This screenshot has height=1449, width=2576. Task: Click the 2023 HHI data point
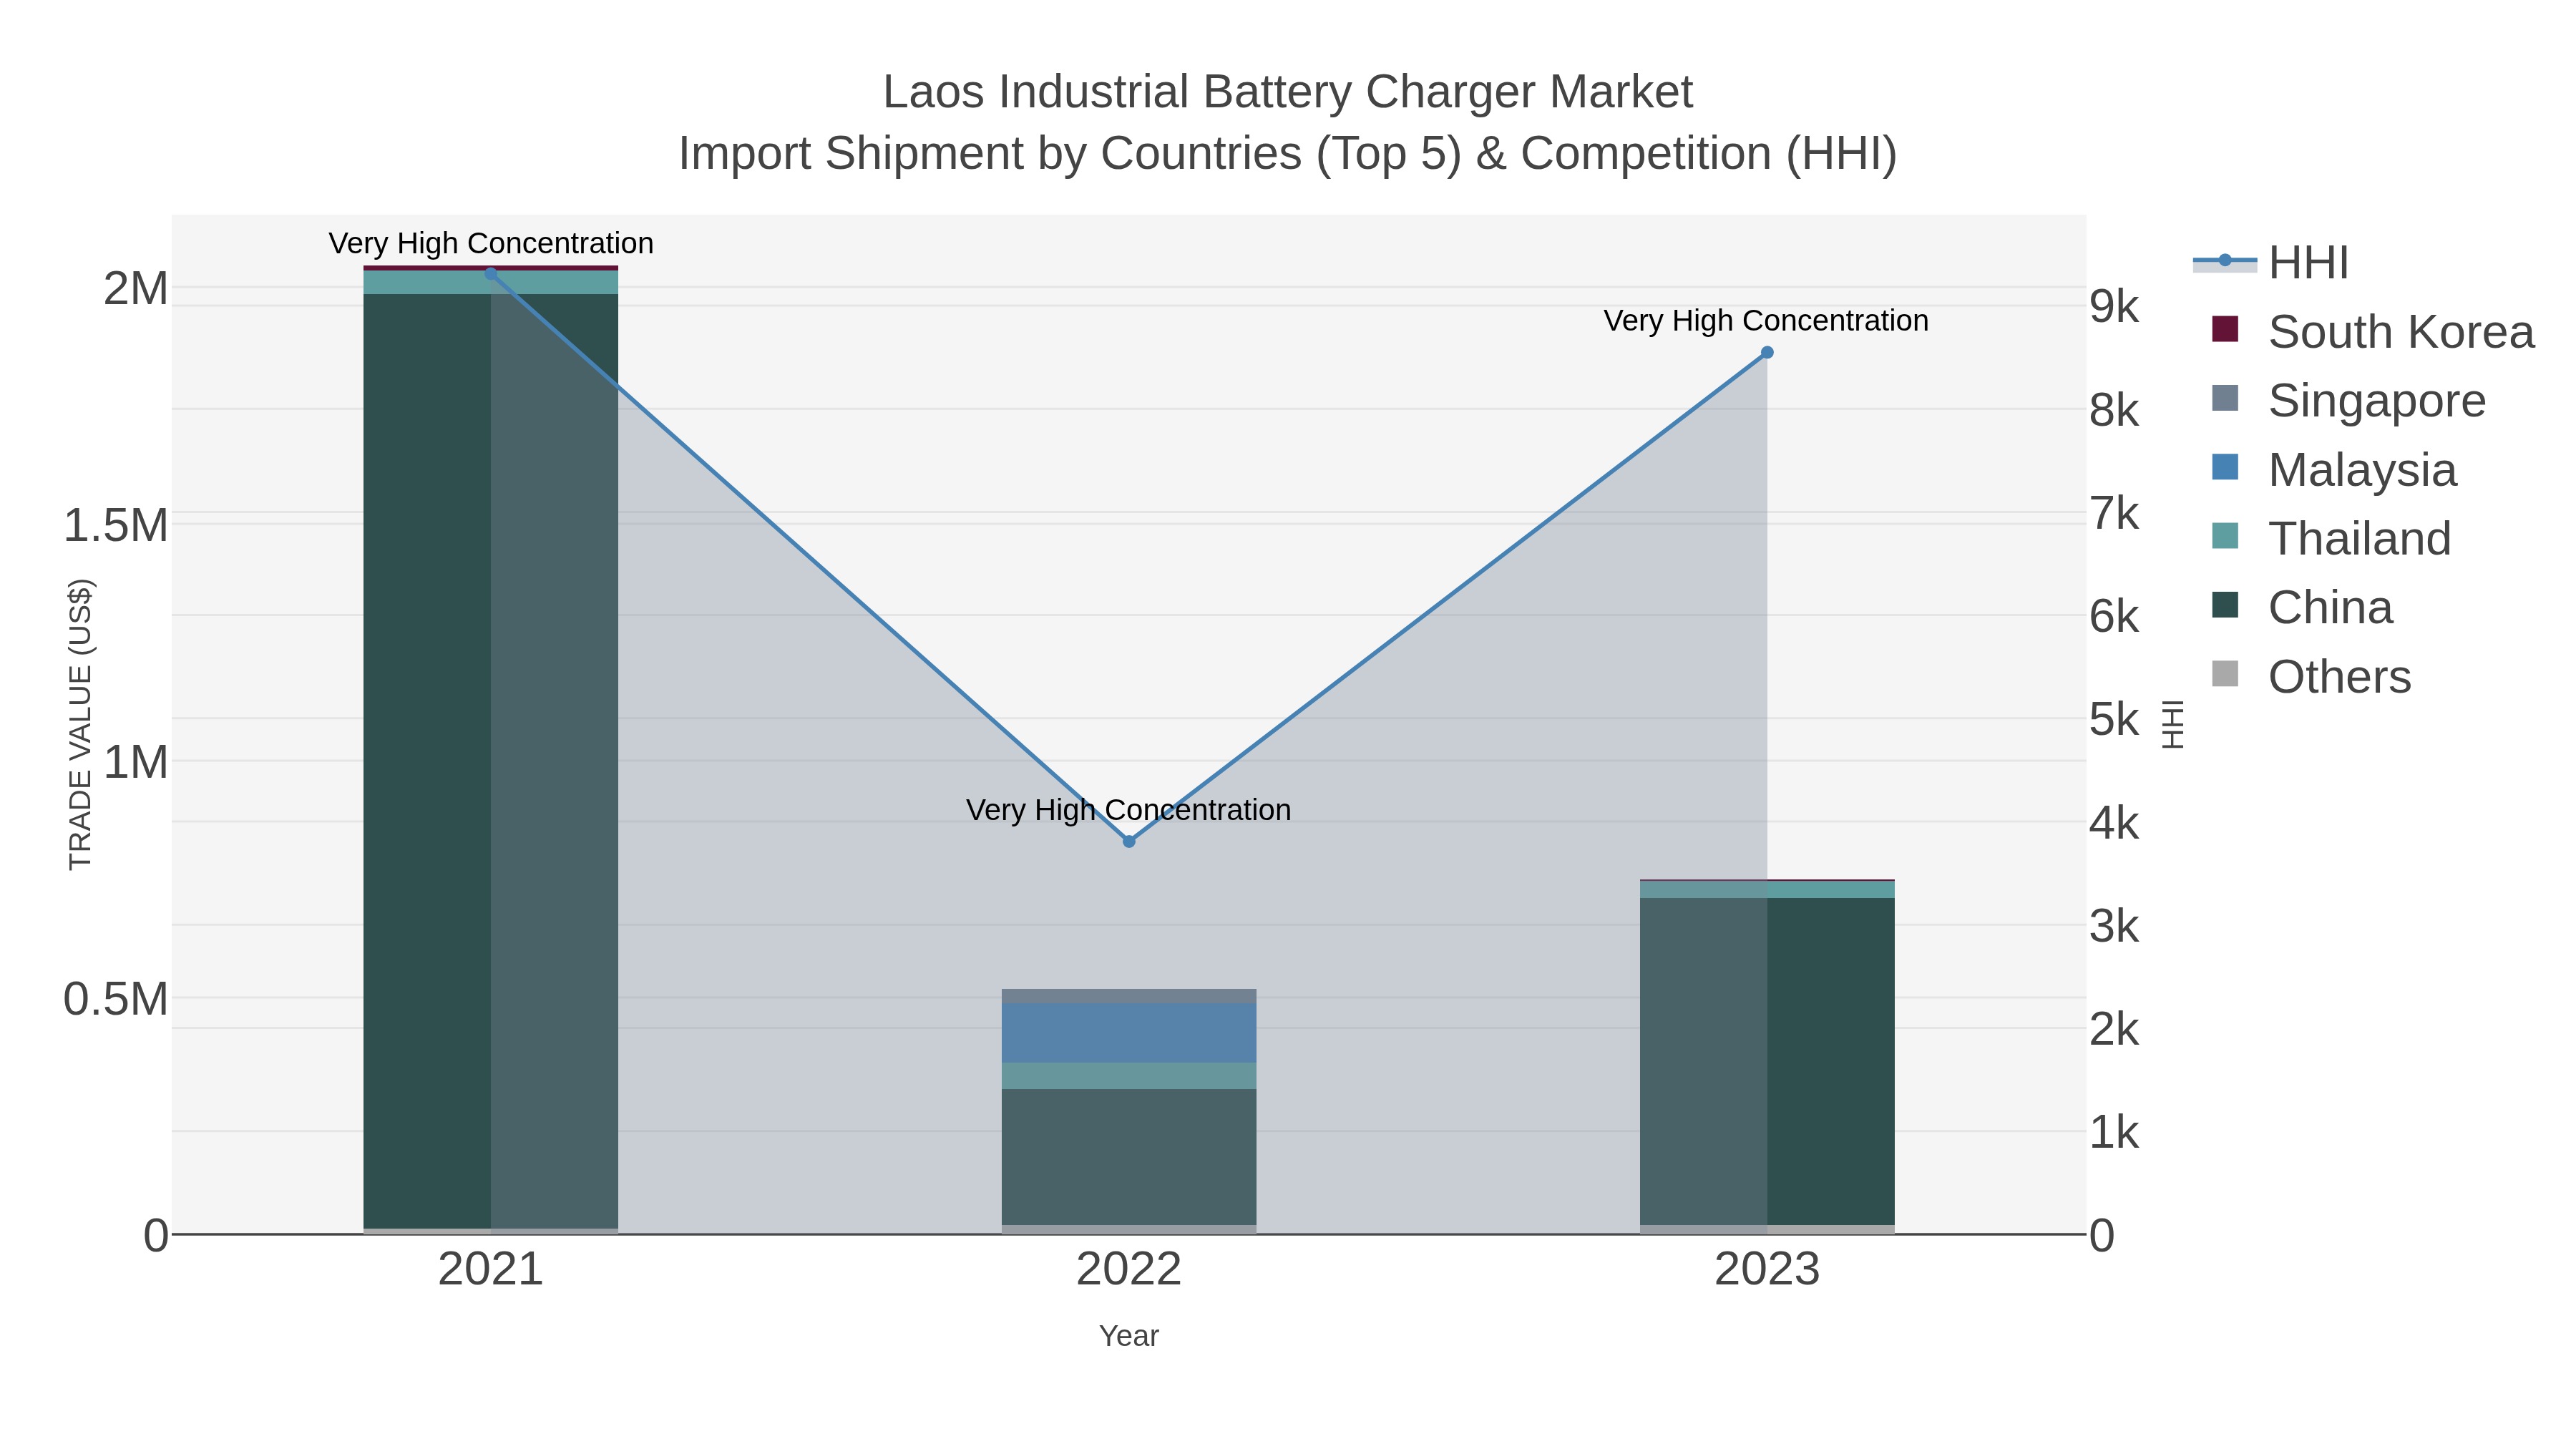(1767, 352)
